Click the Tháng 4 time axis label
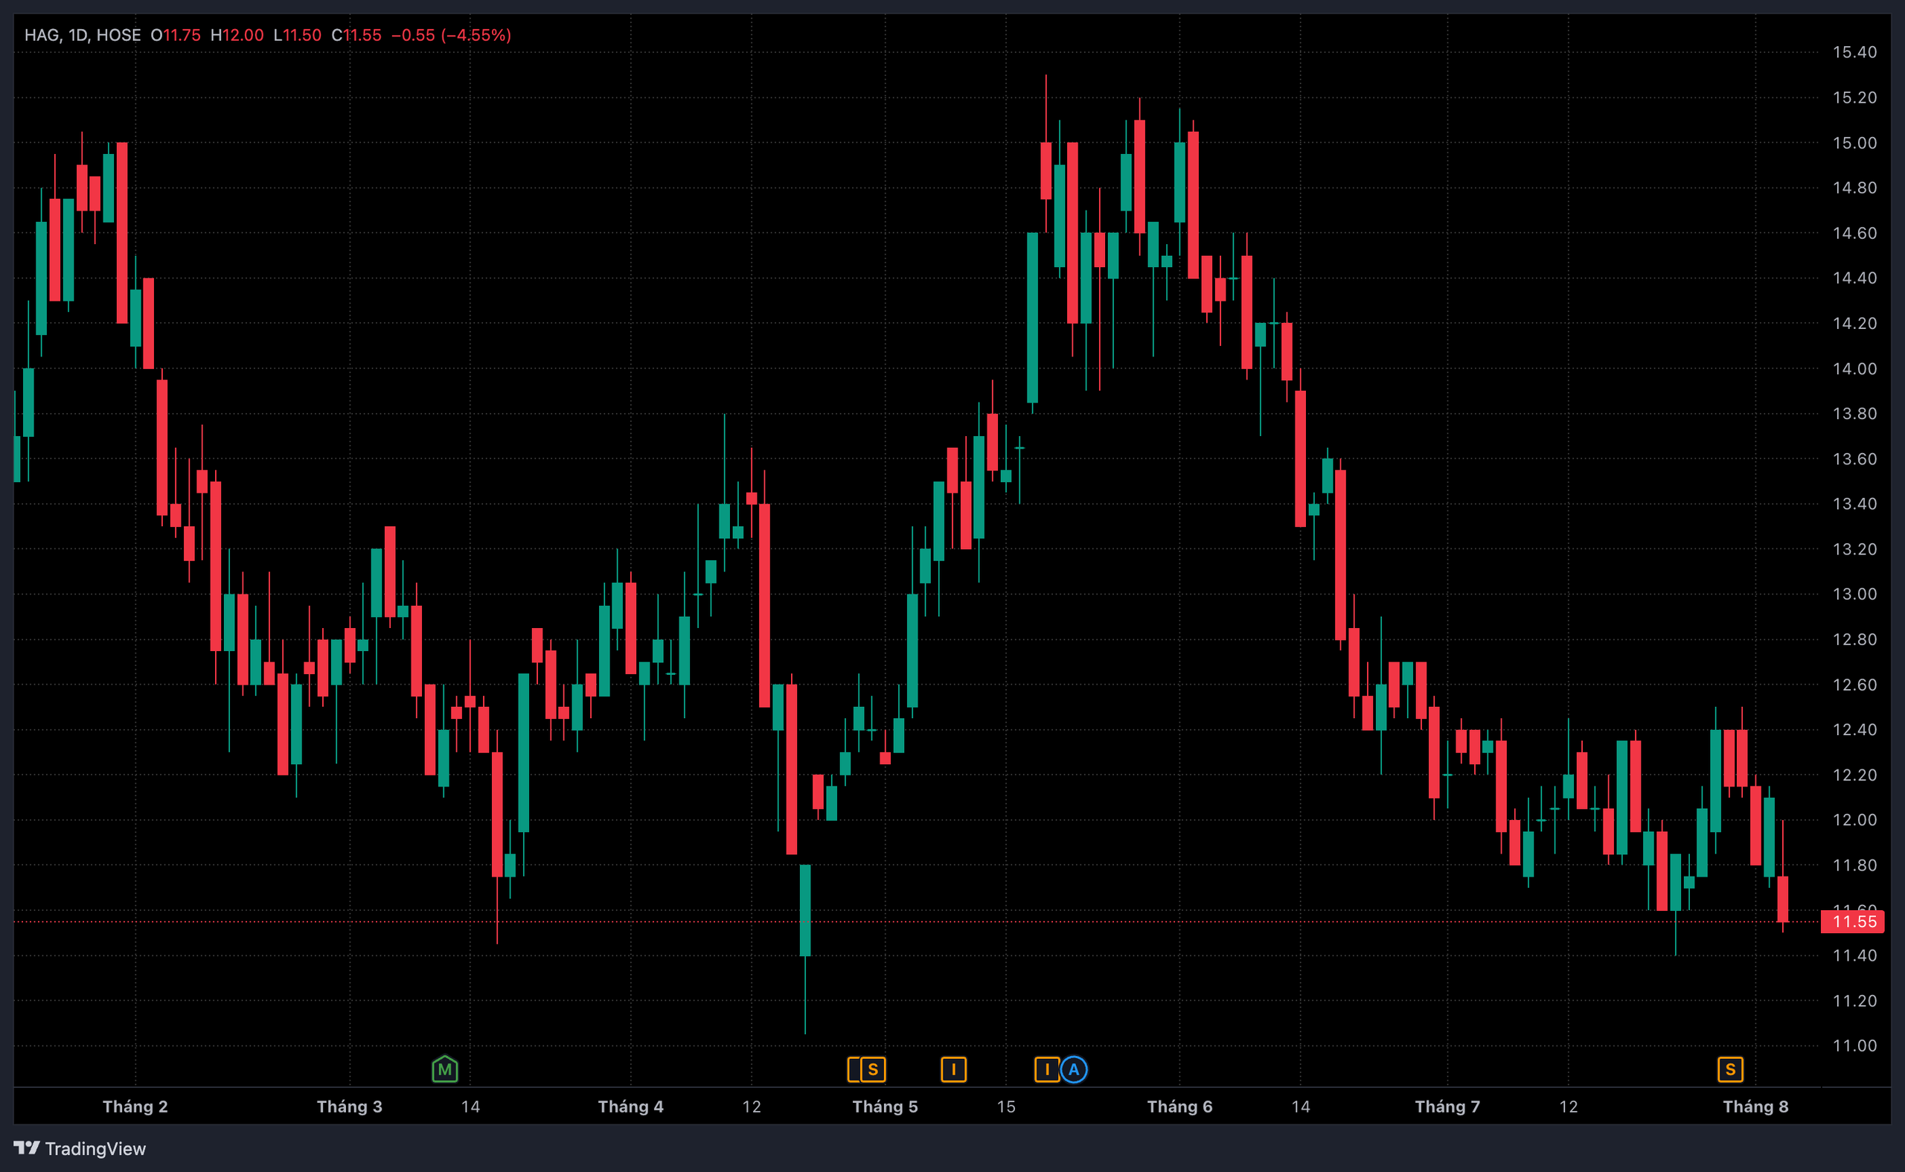1905x1172 pixels. (631, 1106)
